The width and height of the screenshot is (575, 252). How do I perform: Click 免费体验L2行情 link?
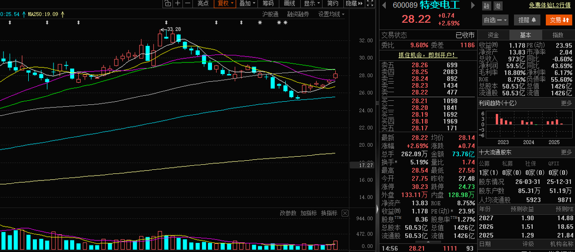(550, 6)
